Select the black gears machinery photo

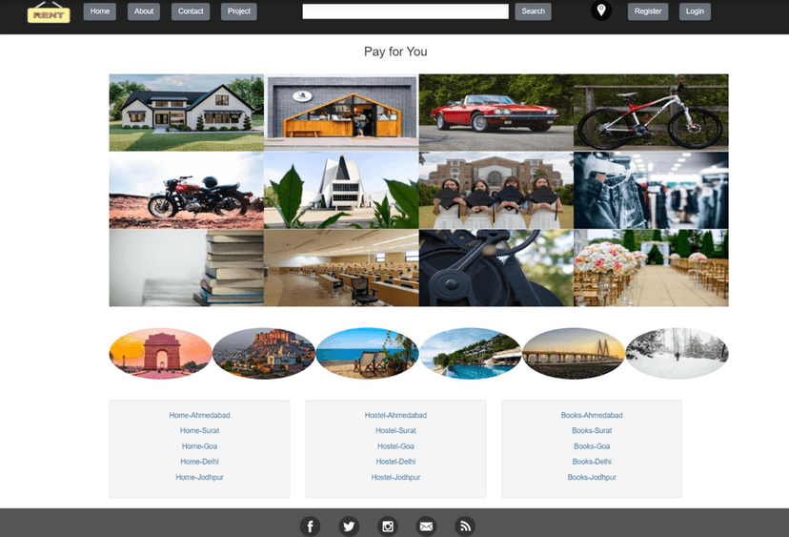click(496, 268)
